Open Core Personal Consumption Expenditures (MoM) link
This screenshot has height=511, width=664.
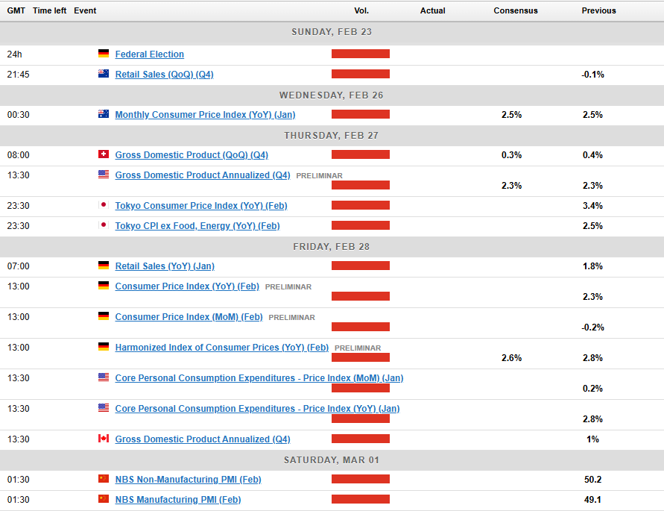(259, 378)
